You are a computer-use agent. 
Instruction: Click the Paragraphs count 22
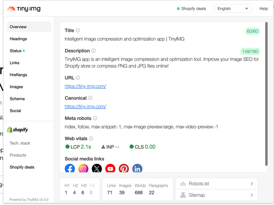(152, 193)
